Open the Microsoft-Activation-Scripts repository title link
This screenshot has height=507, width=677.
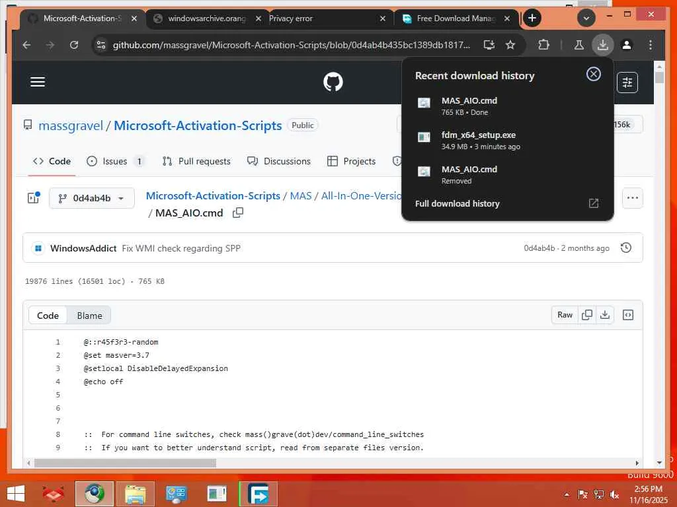click(198, 125)
